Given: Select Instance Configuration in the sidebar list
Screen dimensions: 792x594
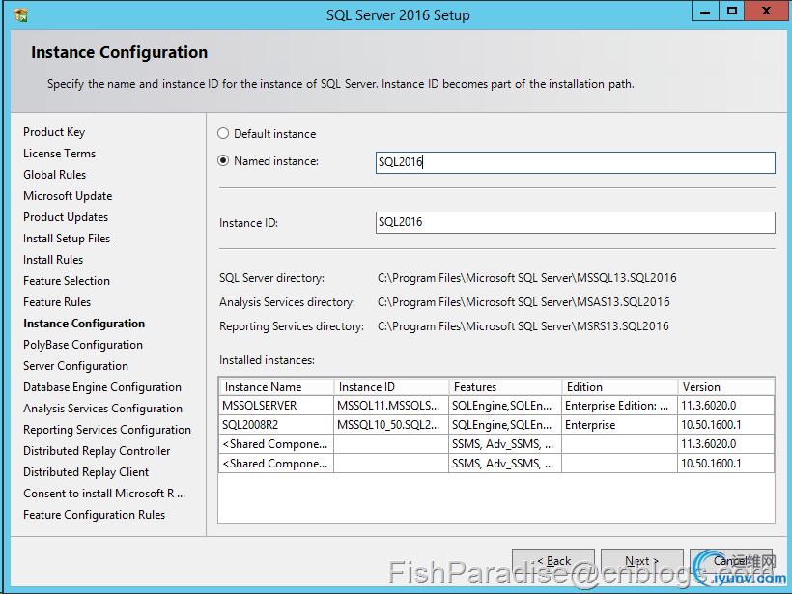Looking at the screenshot, I should (x=84, y=324).
